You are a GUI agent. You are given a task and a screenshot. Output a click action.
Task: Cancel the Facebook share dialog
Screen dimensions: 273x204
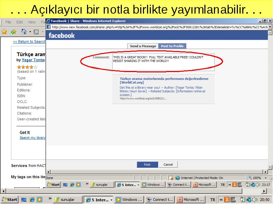[x=168, y=165]
